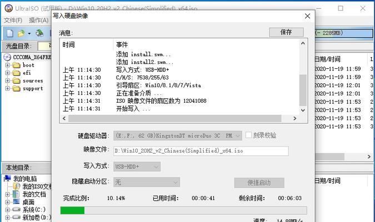The width and height of the screenshot is (375, 222).
Task: Expand the boot folder tree node
Action: click(x=7, y=65)
